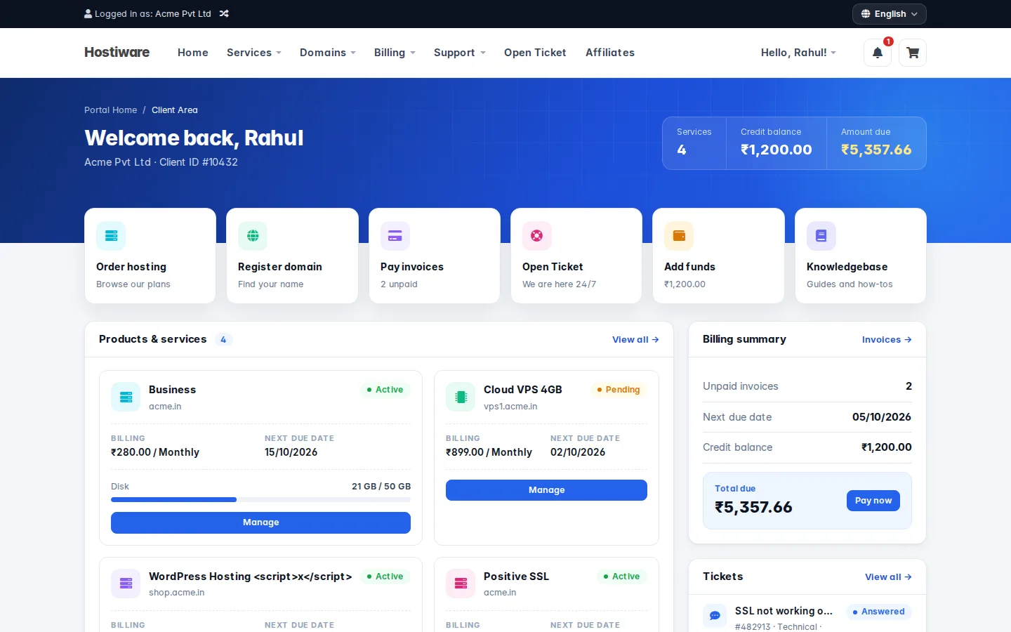
Task: Click the Knowledgebase book icon
Action: (x=821, y=236)
